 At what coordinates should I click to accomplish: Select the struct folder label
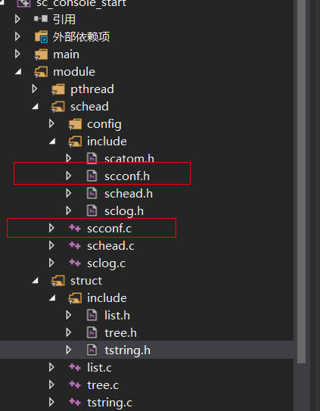click(x=86, y=281)
